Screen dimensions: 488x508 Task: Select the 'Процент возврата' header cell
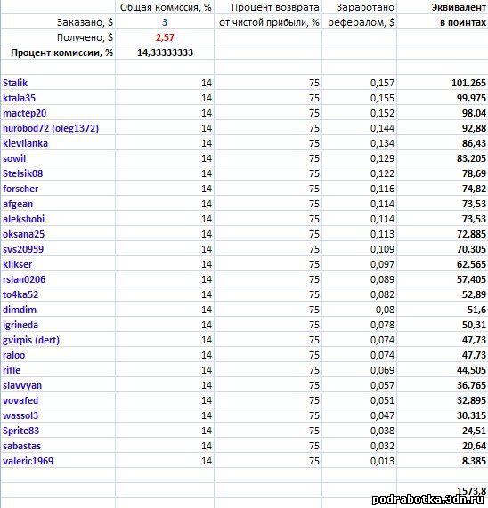[x=268, y=7]
